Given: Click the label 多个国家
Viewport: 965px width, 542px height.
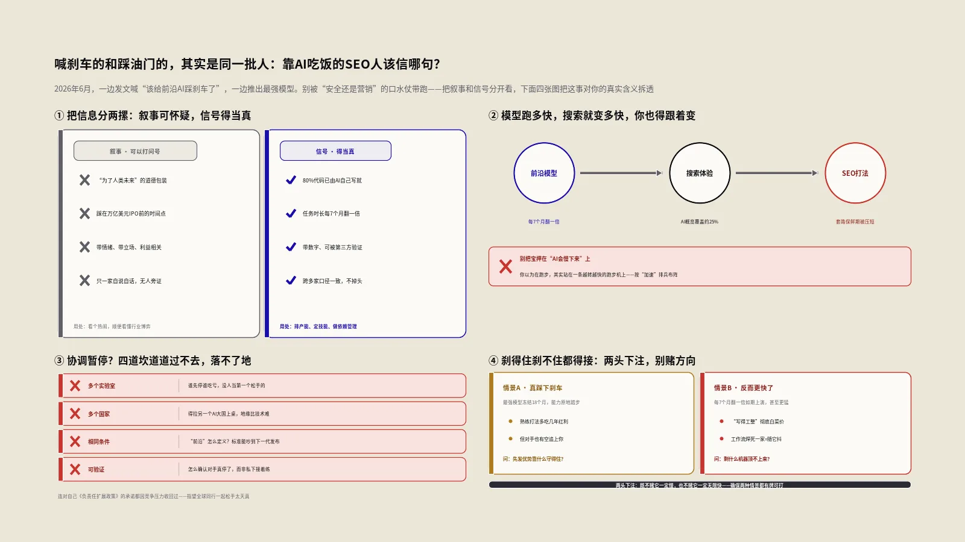Looking at the screenshot, I should click(99, 414).
